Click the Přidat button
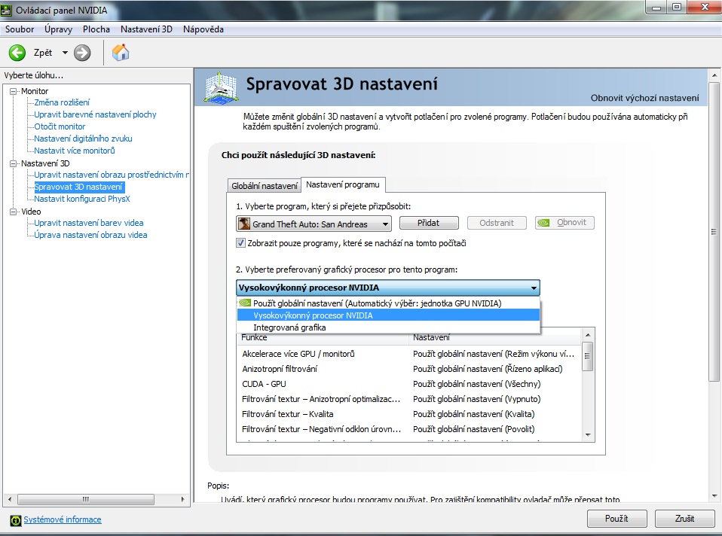The width and height of the screenshot is (722, 536). coord(429,223)
